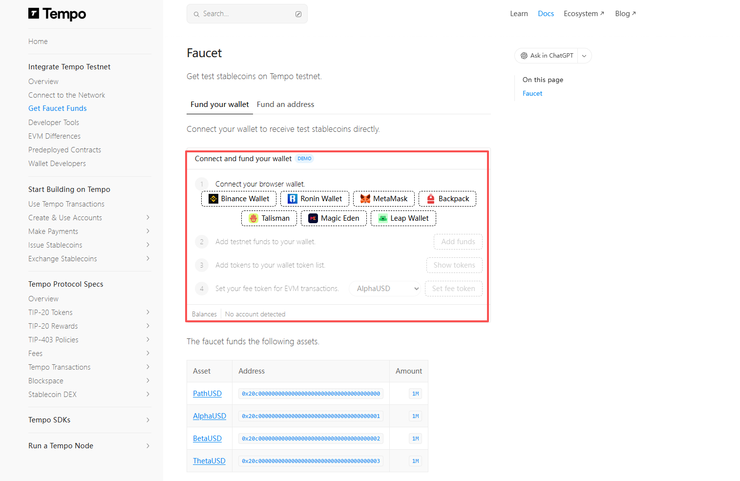This screenshot has width=740, height=481.
Task: Choose the Talisman wallet icon
Action: (254, 218)
